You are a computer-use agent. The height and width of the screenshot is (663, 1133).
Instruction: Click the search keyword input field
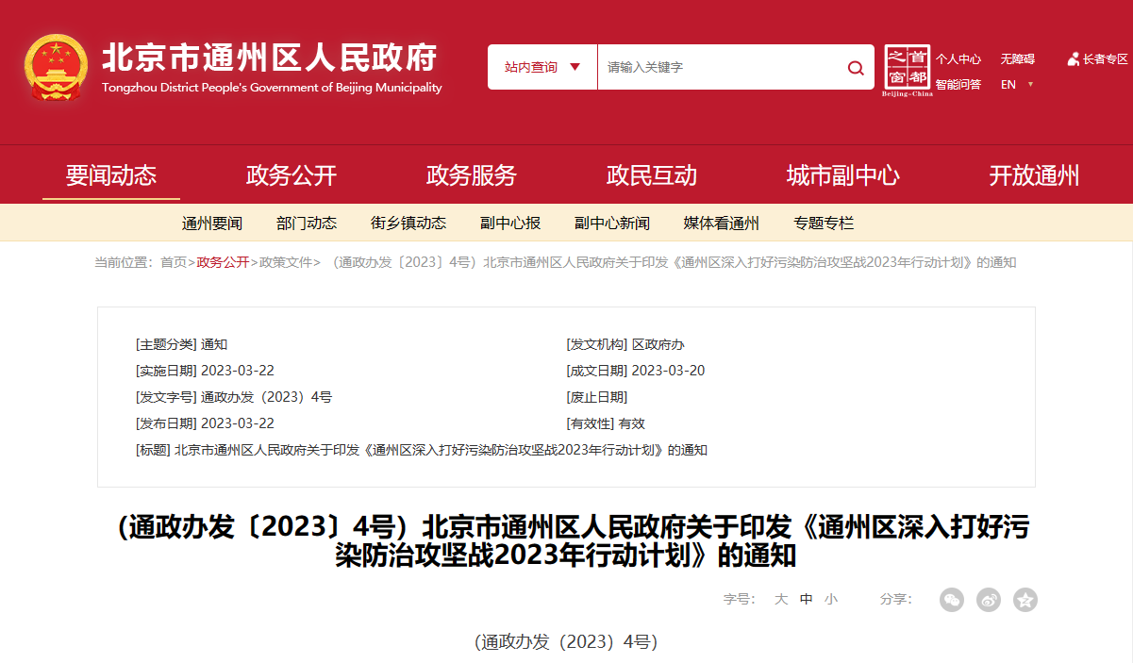pyautogui.click(x=717, y=67)
